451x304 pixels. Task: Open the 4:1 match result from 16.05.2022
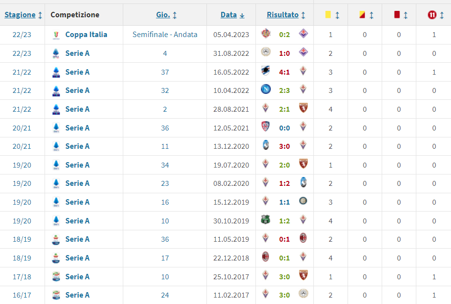pyautogui.click(x=285, y=72)
